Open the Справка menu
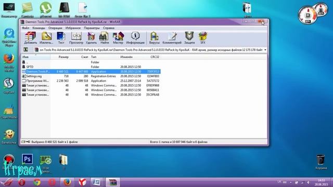This screenshot has height=187, width=333. click(x=109, y=28)
